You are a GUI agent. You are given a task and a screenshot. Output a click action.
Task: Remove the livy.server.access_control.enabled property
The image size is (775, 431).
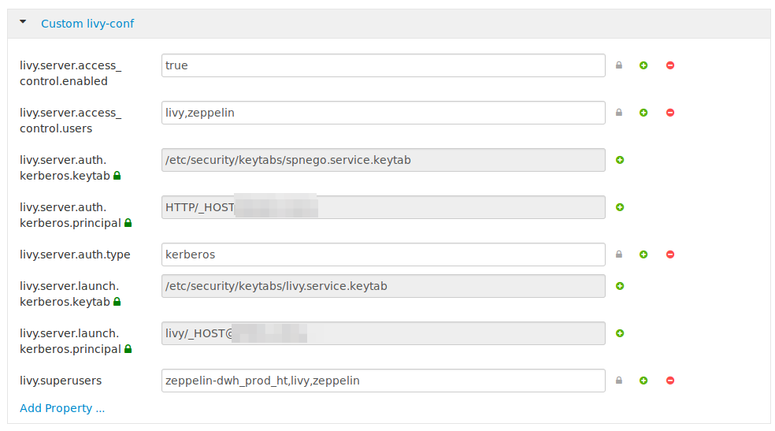tap(670, 65)
